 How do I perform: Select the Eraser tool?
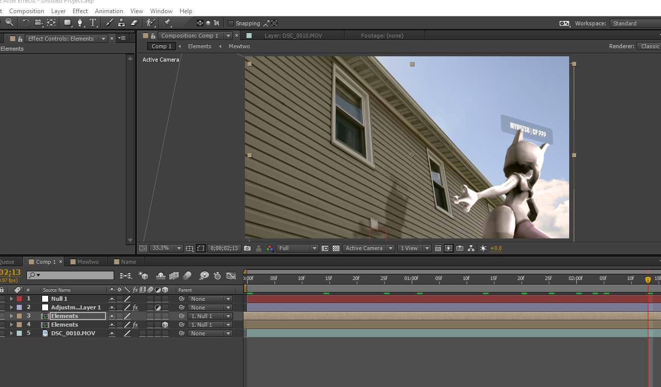click(x=134, y=23)
